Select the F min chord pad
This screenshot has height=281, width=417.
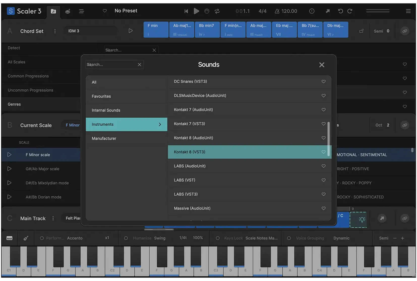point(156,30)
